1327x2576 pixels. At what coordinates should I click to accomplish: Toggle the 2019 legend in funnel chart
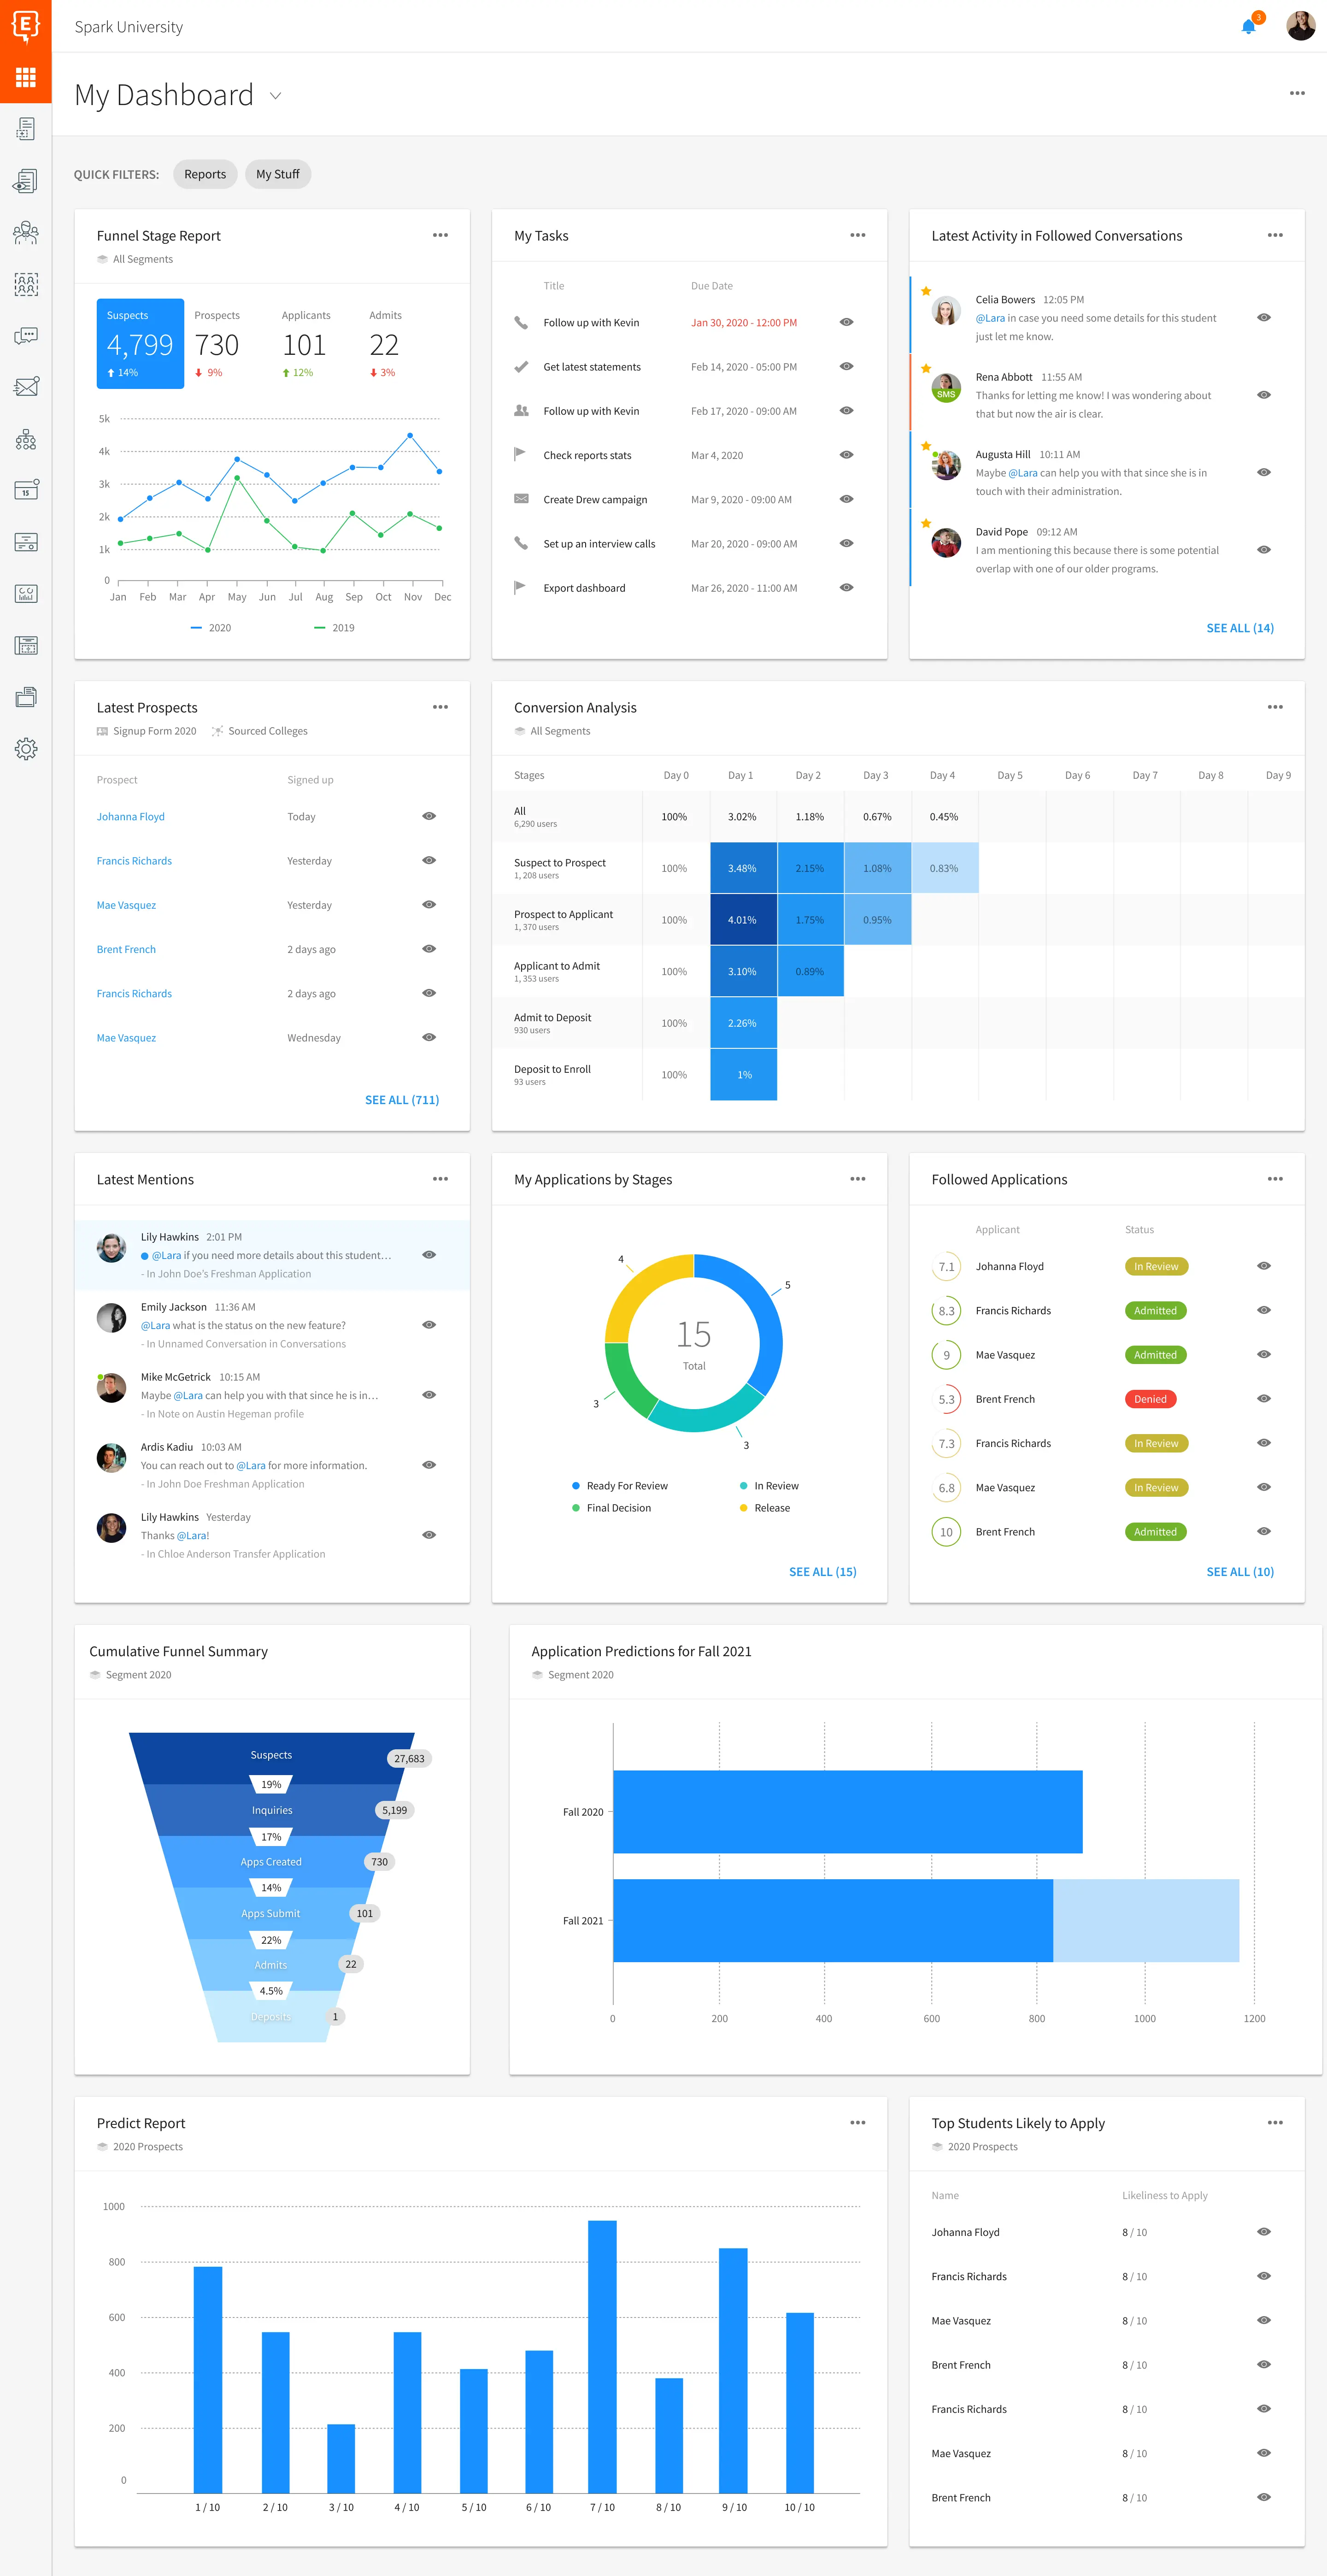coord(334,628)
